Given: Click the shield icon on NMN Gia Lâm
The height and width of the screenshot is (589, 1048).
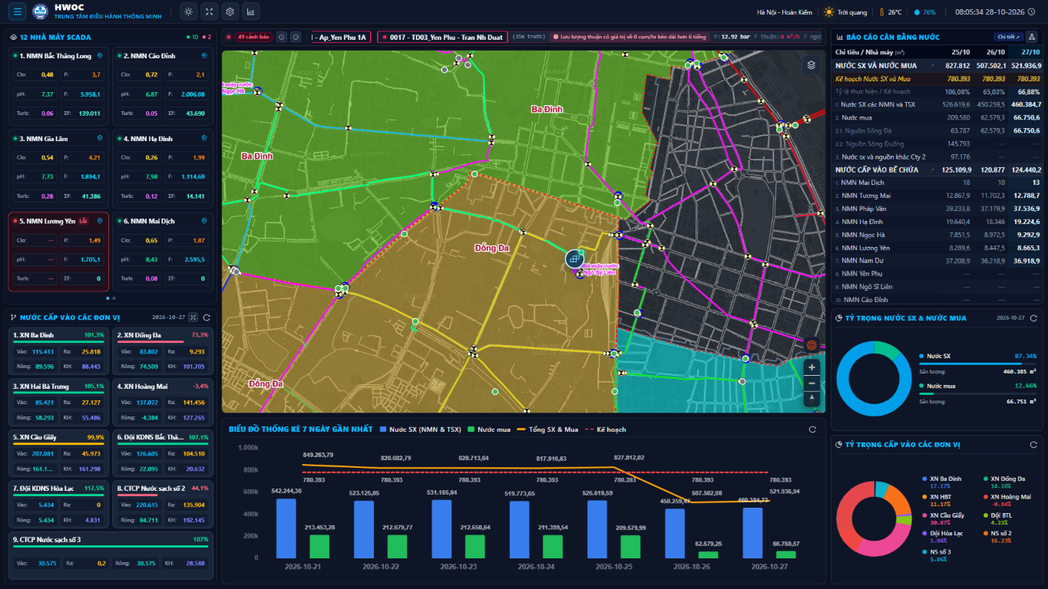Looking at the screenshot, I should [100, 139].
